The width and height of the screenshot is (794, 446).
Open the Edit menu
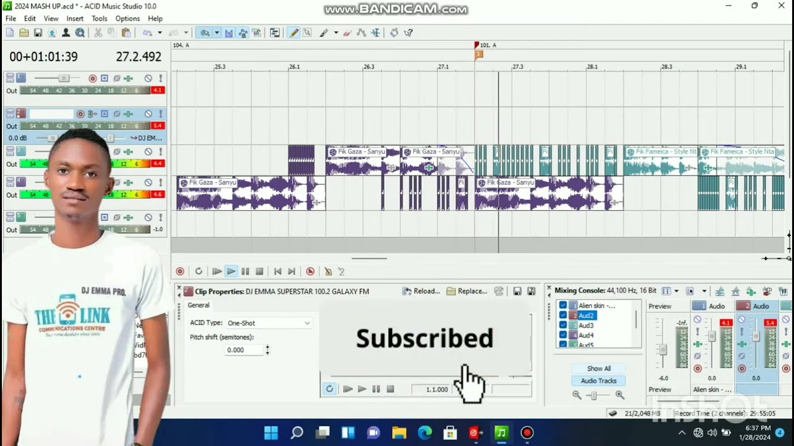click(30, 19)
